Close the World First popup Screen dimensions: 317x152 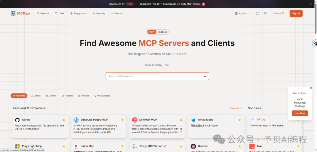pos(311,88)
